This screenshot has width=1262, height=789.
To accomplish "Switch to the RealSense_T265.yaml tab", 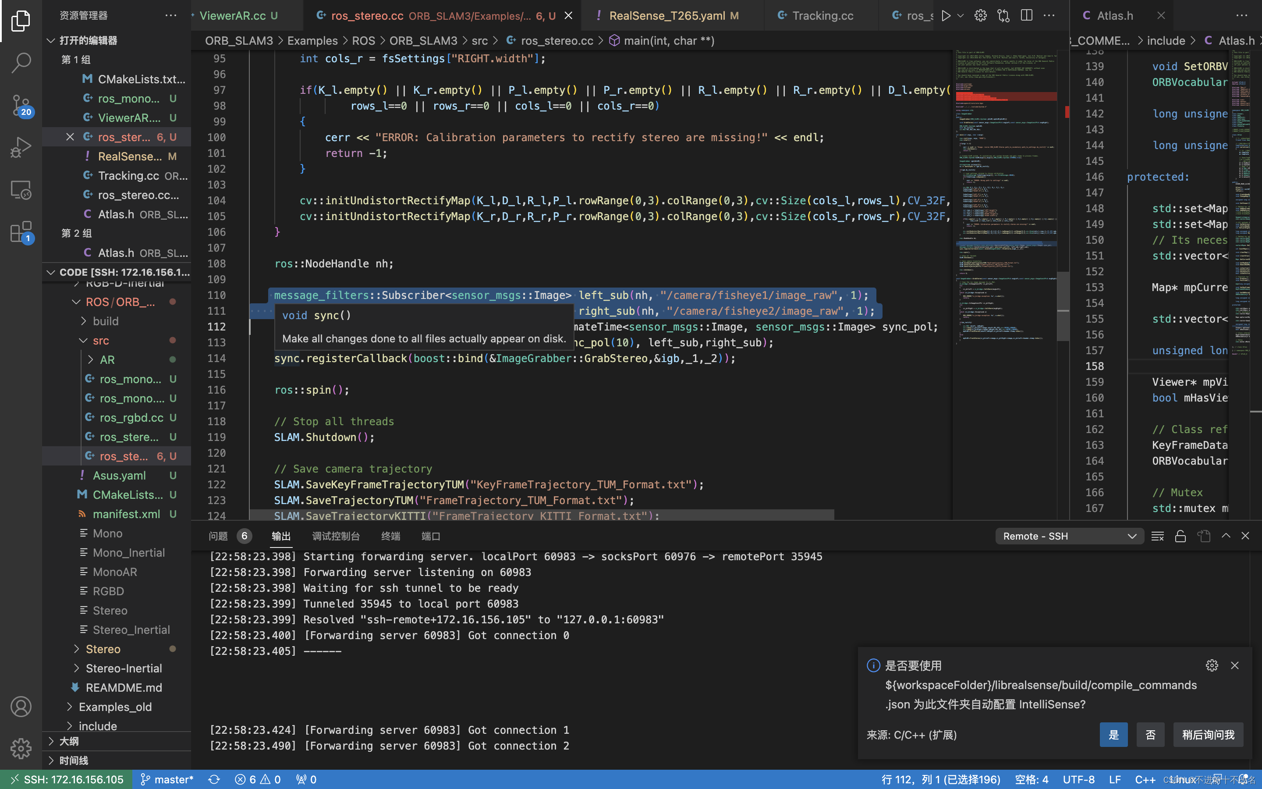I will pos(673,16).
